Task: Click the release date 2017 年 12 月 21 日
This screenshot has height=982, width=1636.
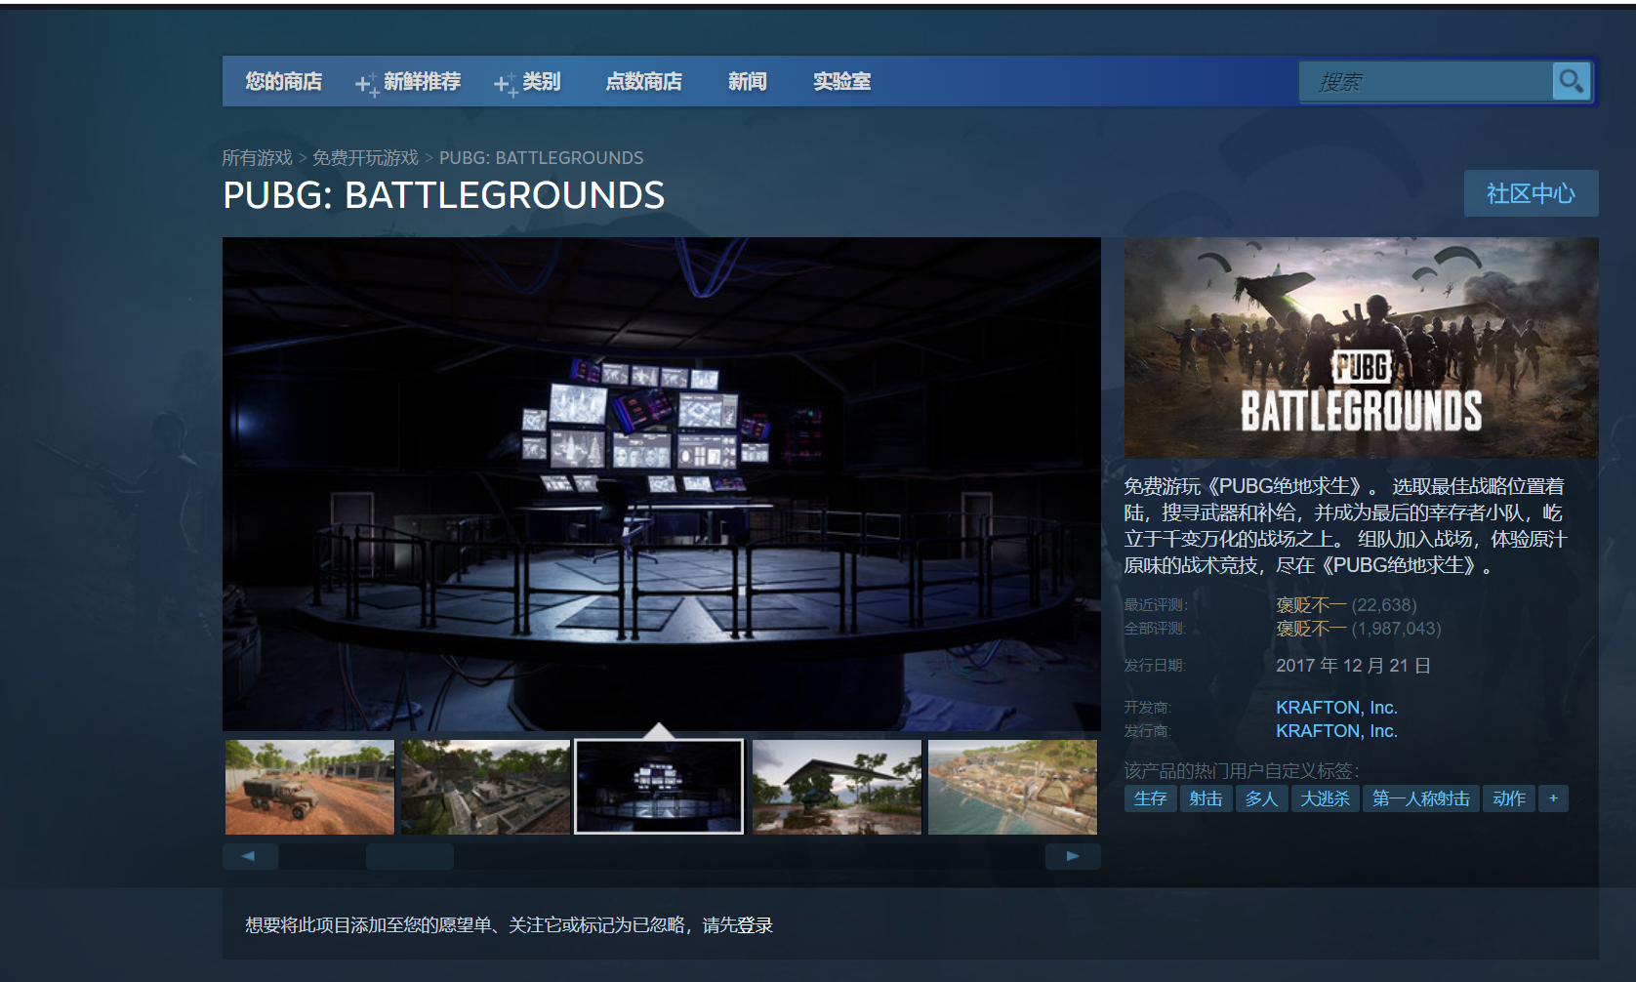Action: (x=1353, y=666)
